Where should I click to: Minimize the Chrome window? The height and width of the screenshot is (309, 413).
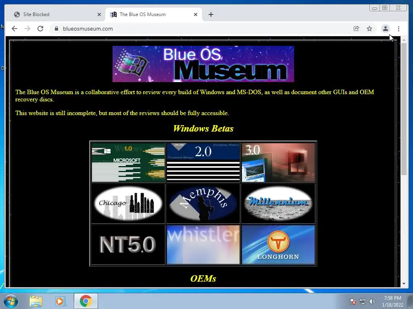375,8
